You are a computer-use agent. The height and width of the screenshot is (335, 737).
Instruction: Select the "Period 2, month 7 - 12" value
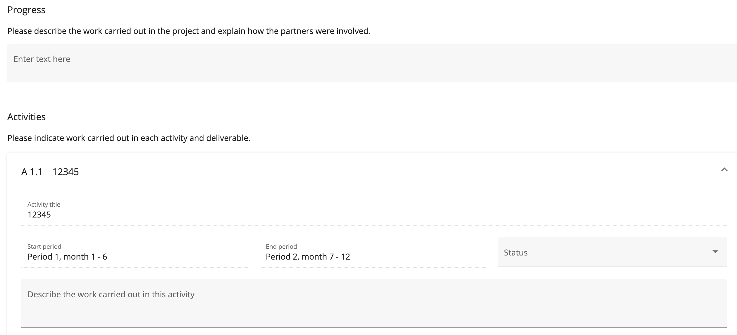pos(308,257)
